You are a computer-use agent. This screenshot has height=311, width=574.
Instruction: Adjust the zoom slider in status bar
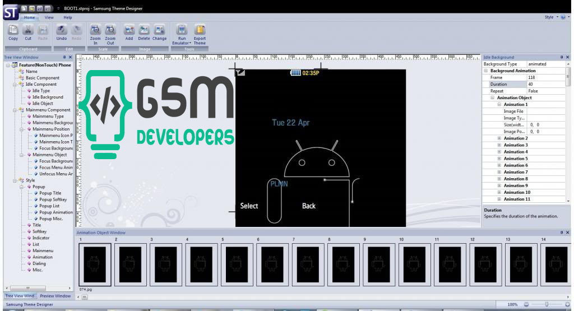[x=547, y=304]
